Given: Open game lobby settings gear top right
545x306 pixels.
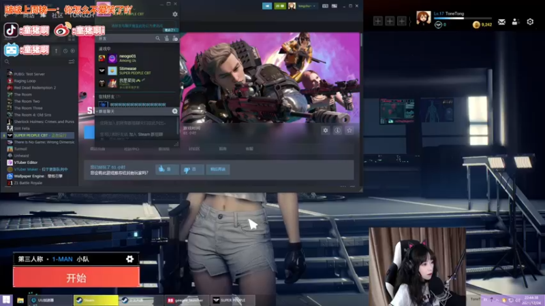Looking at the screenshot, I should tap(530, 22).
